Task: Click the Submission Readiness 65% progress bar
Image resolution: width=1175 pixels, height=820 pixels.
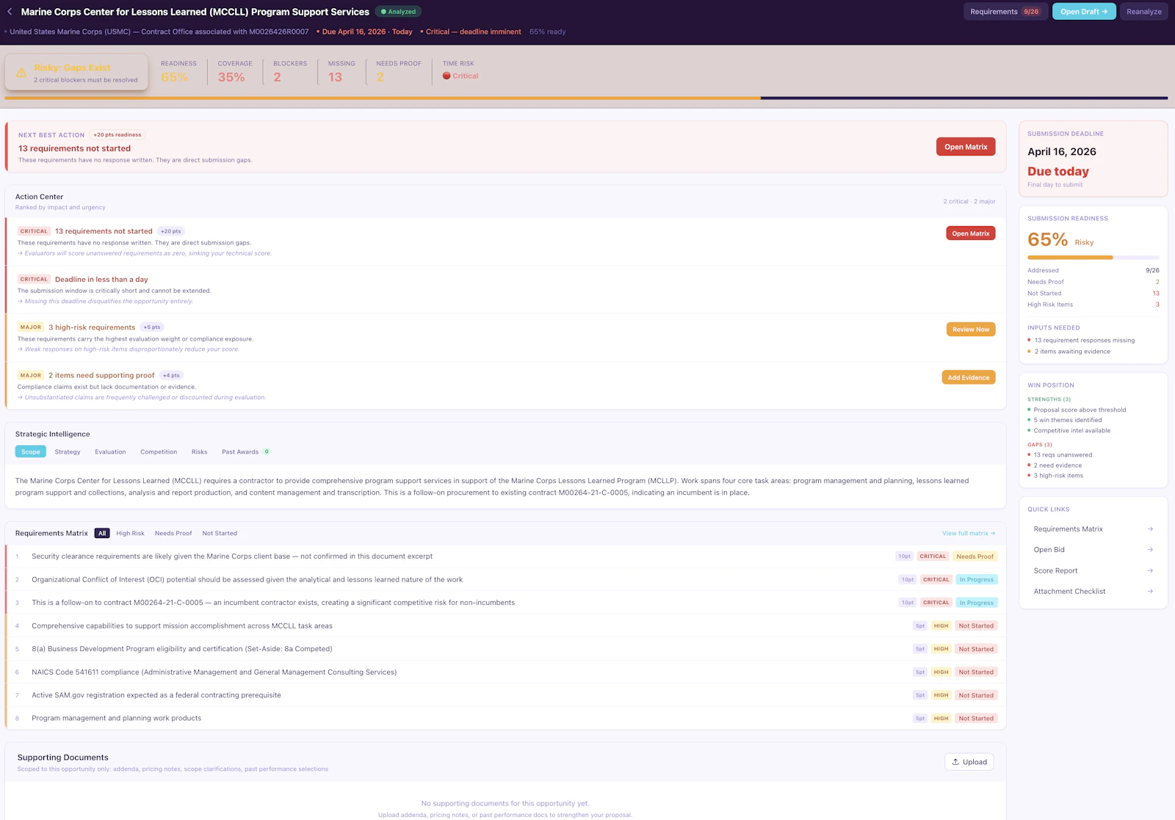Action: [1093, 258]
